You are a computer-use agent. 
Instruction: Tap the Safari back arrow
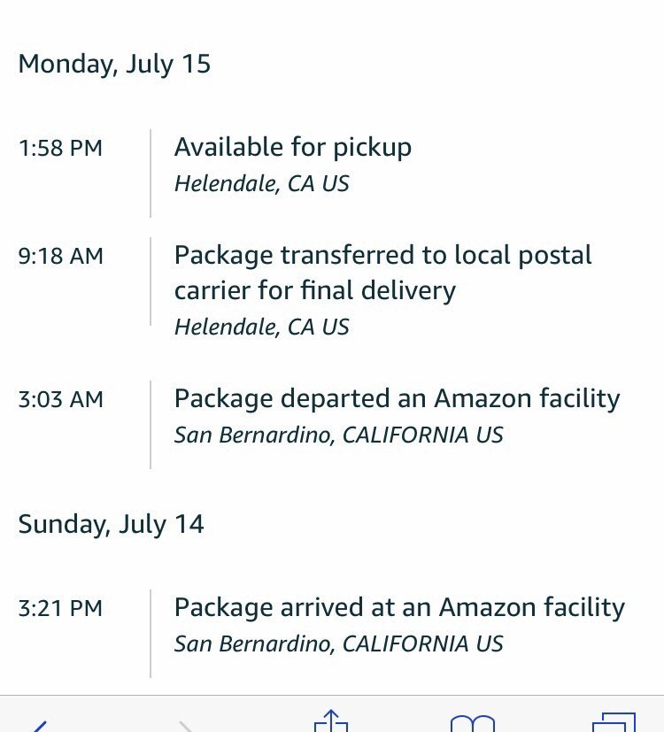pos(34,724)
